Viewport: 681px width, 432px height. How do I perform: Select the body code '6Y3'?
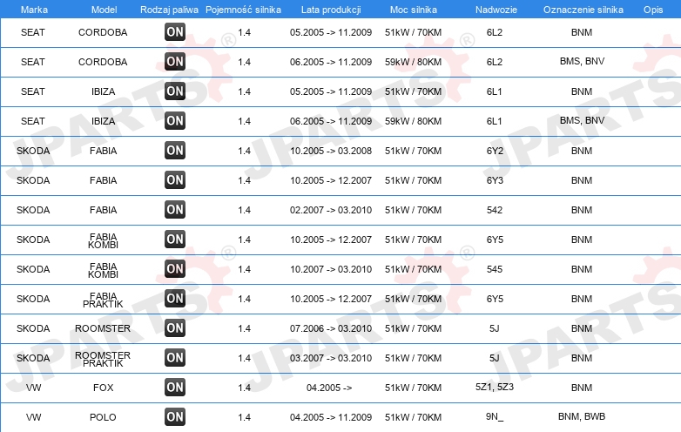(x=495, y=180)
